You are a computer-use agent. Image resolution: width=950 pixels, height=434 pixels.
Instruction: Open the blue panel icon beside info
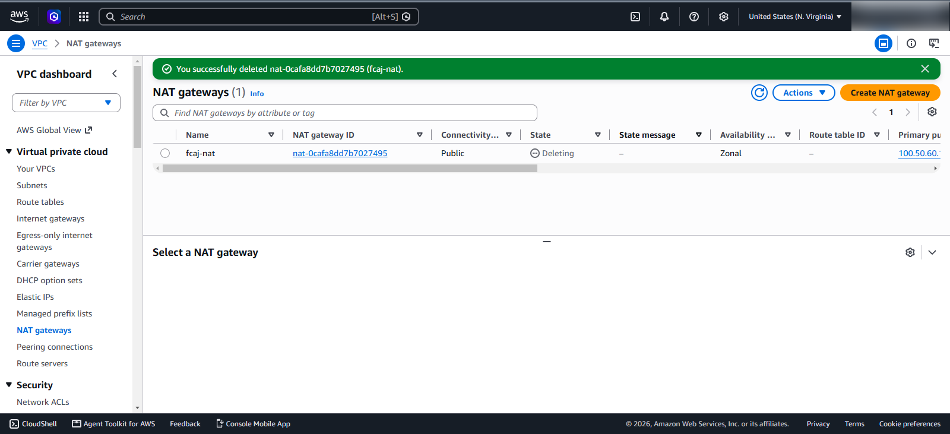click(x=883, y=43)
